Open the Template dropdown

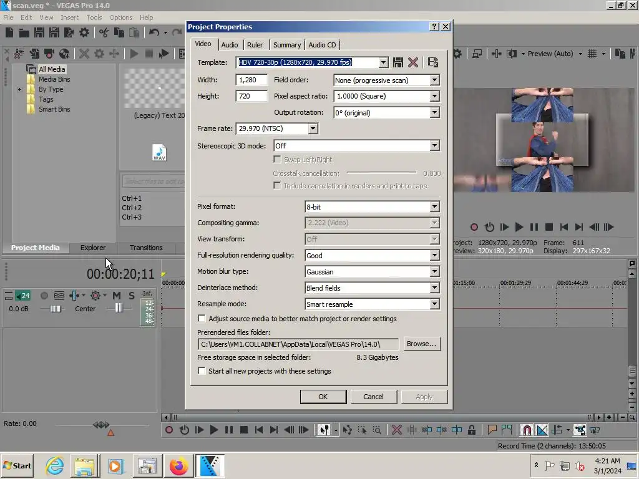[384, 62]
